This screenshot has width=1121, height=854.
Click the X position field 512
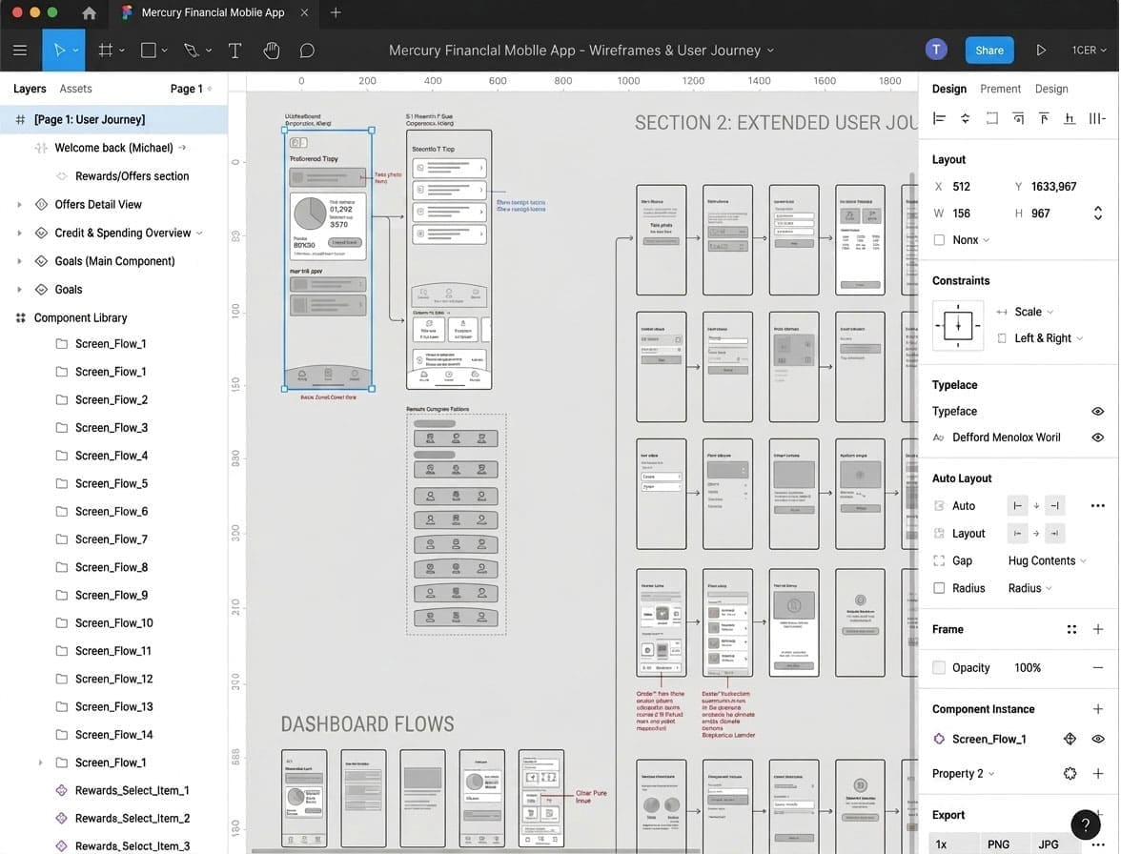(x=962, y=187)
